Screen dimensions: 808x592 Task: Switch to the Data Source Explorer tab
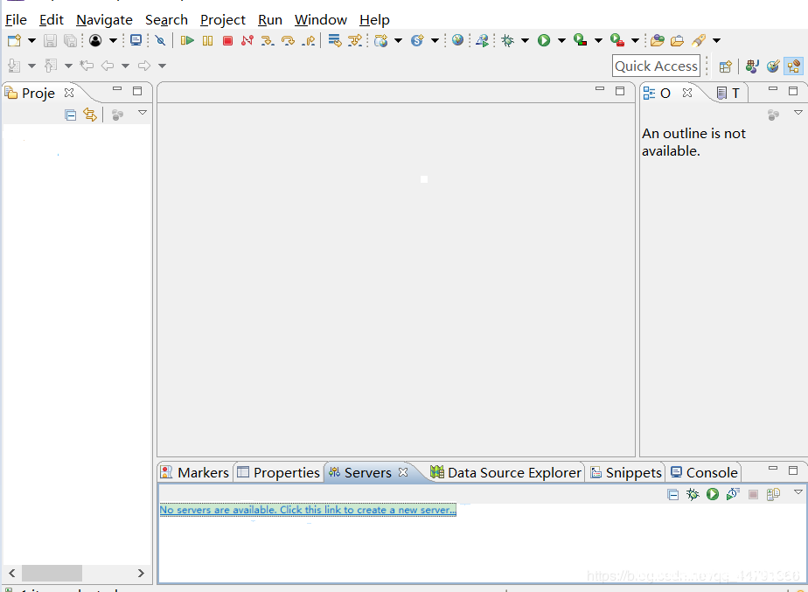tap(506, 472)
